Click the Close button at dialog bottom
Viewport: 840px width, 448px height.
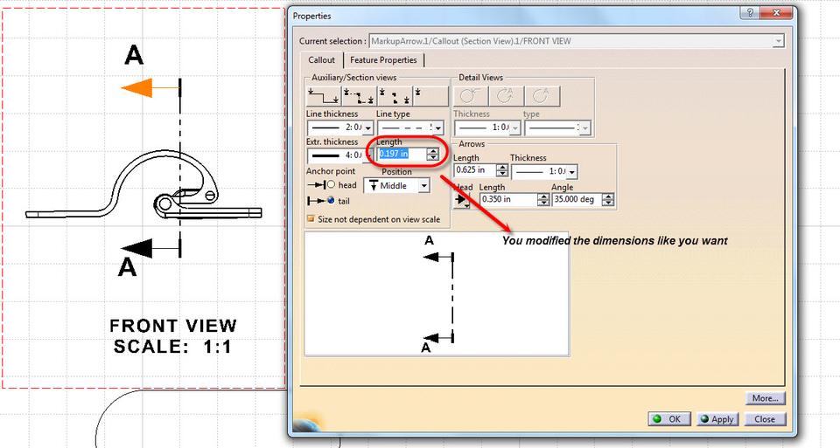click(765, 419)
